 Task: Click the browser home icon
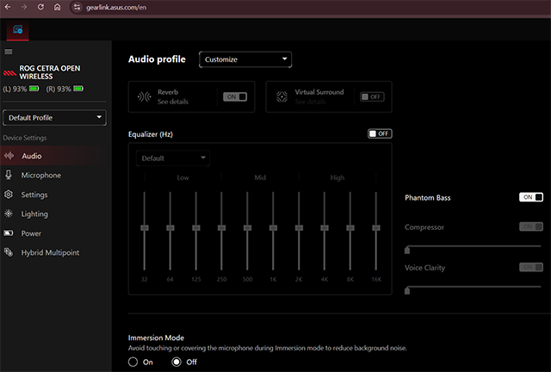pyautogui.click(x=57, y=7)
